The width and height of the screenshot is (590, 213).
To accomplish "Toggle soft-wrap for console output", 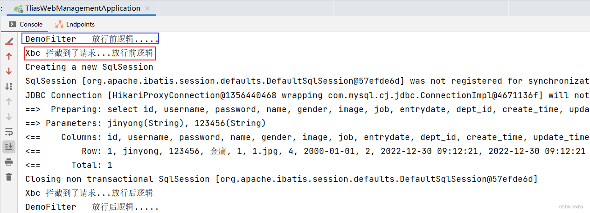I will coord(9,131).
